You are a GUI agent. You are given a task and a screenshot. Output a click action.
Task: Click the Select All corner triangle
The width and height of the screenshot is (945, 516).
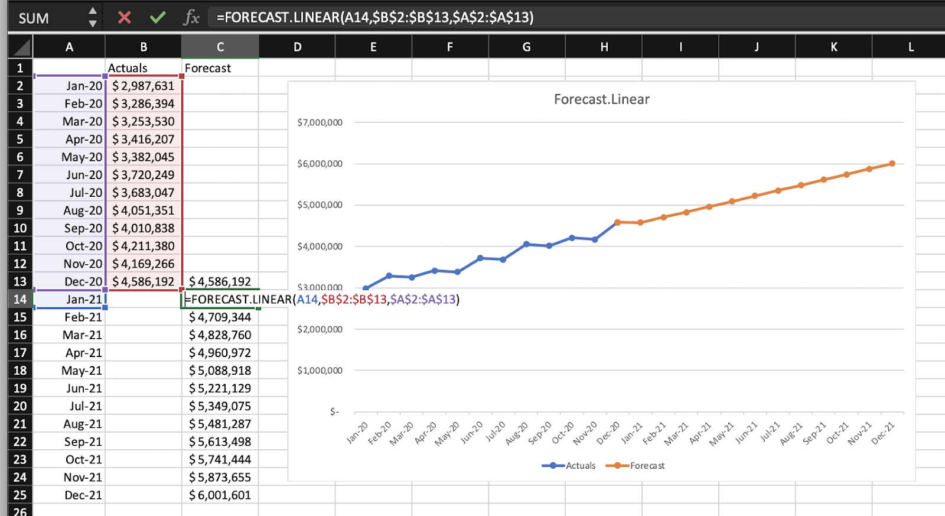(x=21, y=47)
